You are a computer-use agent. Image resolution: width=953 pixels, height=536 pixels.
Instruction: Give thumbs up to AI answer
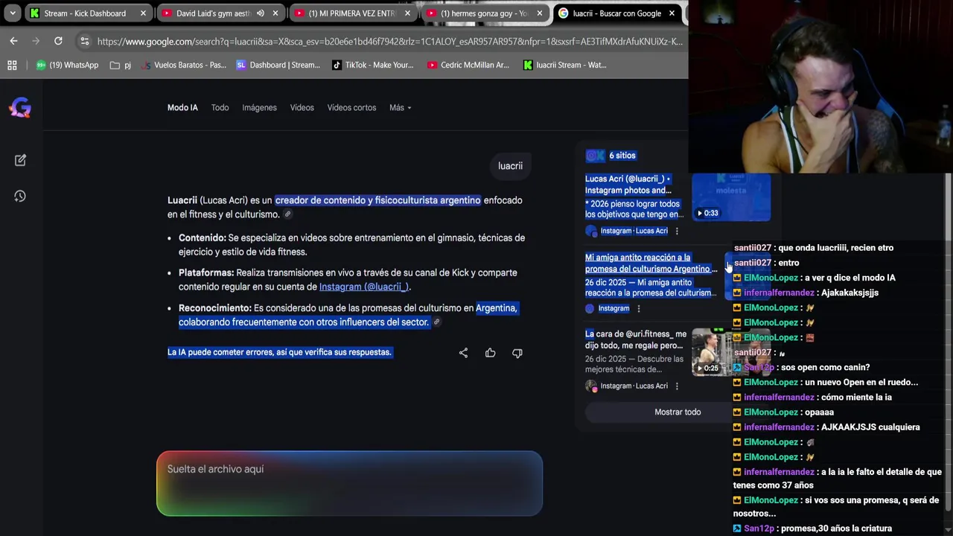pos(490,353)
